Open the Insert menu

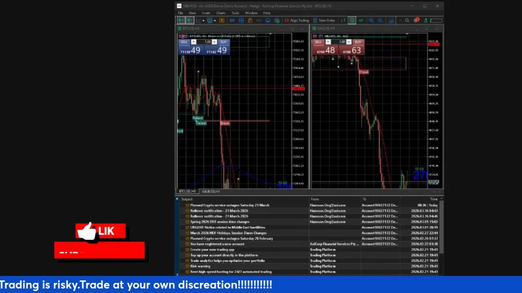[206, 13]
